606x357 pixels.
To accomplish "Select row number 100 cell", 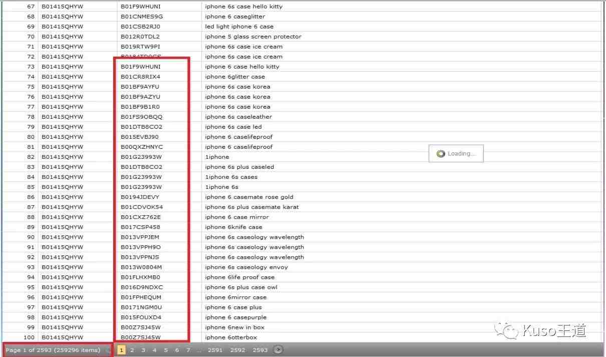I will 29,337.
